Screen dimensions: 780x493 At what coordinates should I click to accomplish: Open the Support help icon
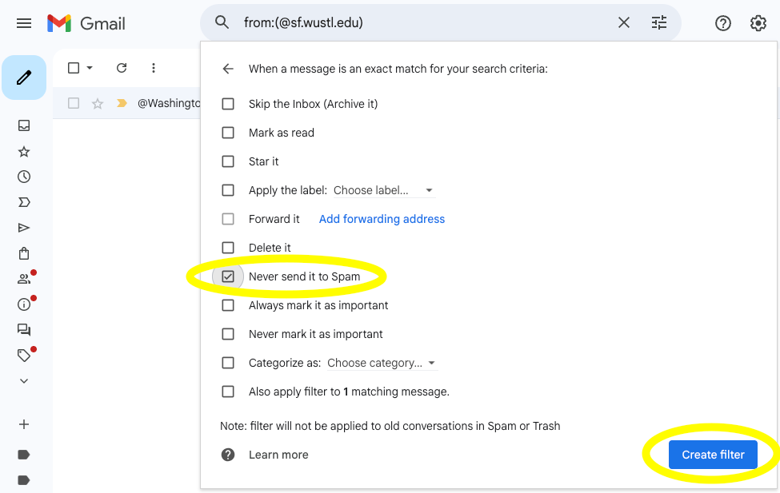click(723, 23)
